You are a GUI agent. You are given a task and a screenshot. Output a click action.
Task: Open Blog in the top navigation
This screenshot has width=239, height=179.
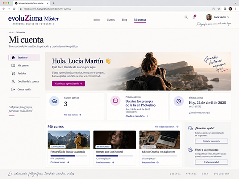(x=124, y=20)
